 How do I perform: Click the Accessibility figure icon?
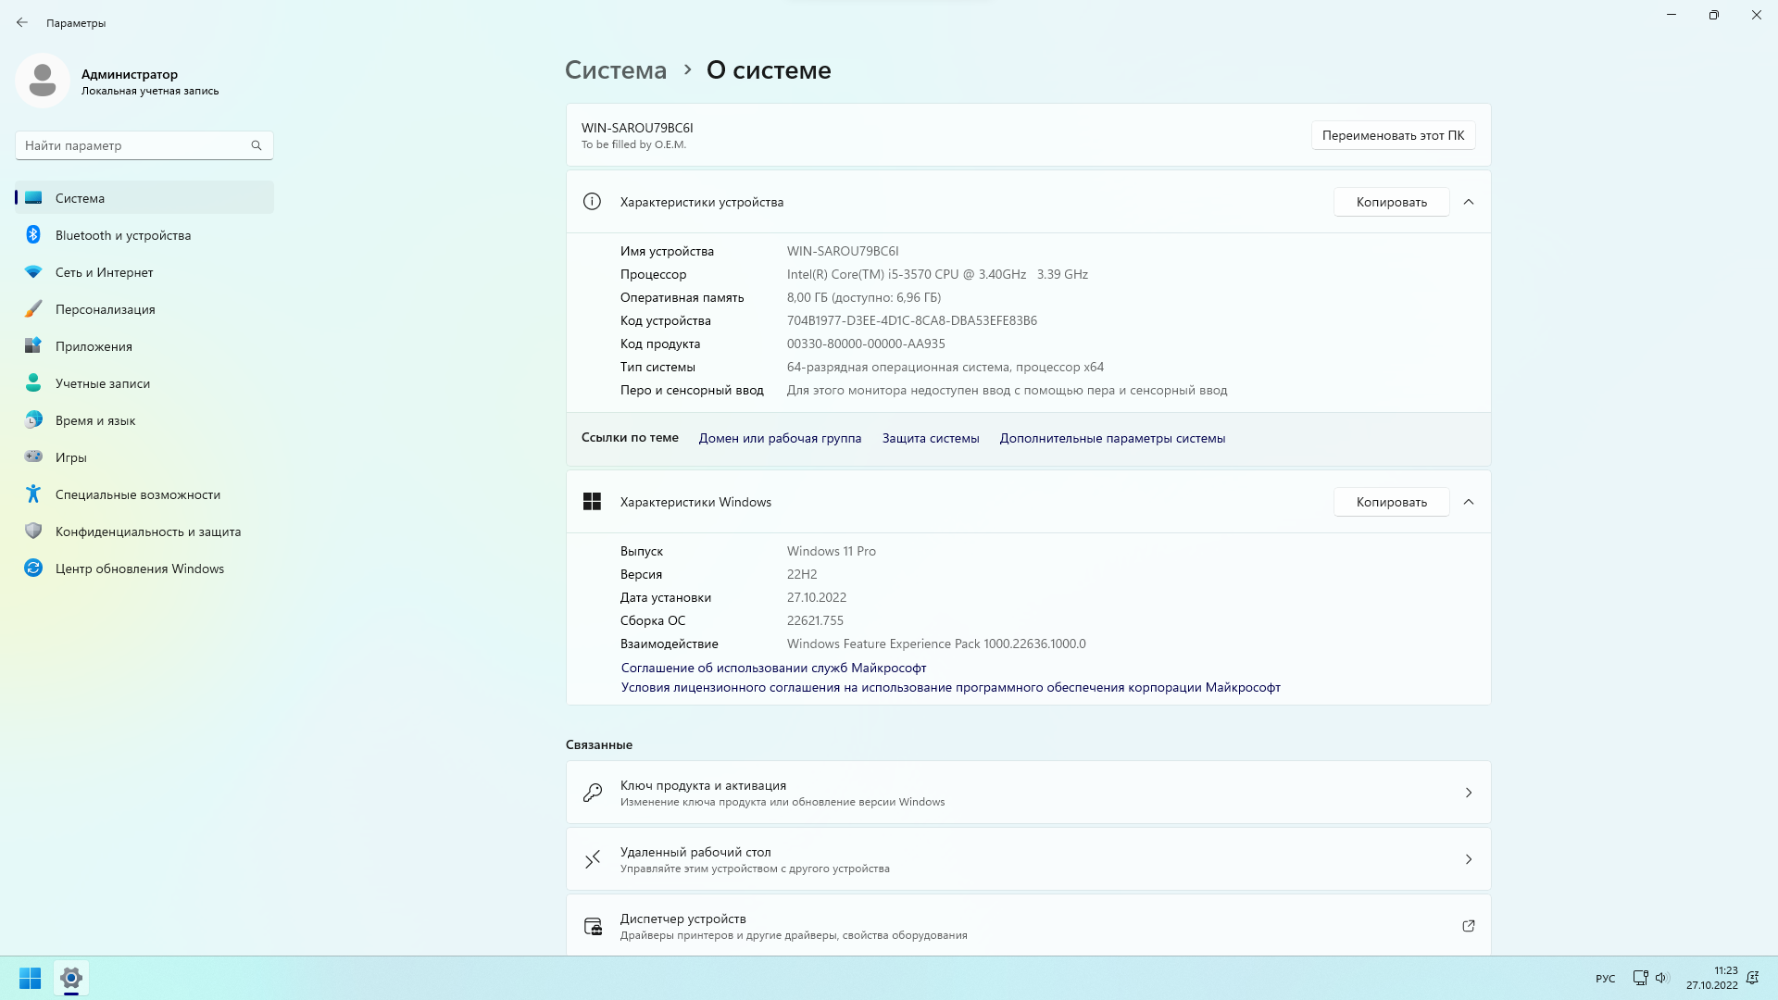(33, 494)
